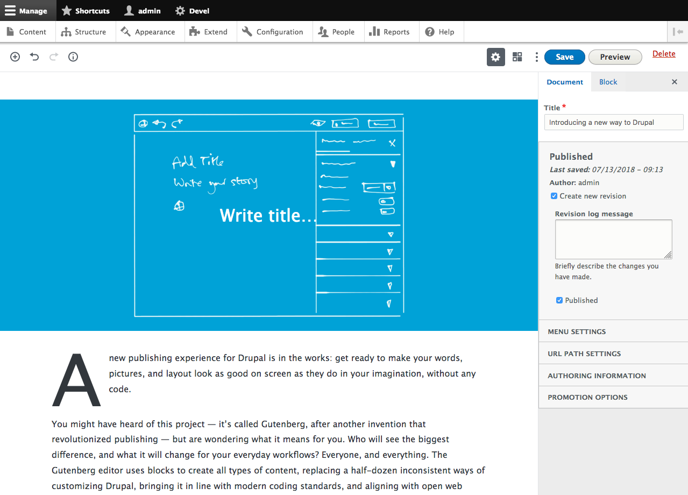This screenshot has width=688, height=495.
Task: Expand Menu Settings section
Action: (x=577, y=331)
